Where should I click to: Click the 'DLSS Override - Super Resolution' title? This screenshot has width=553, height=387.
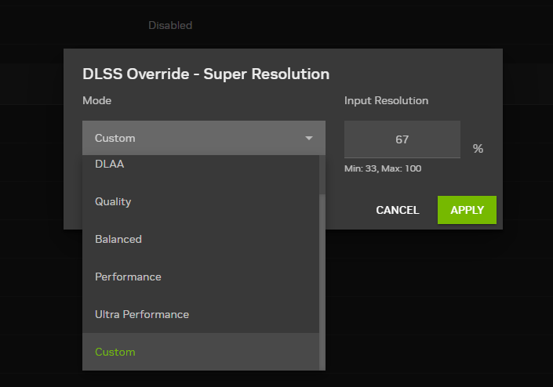[206, 74]
